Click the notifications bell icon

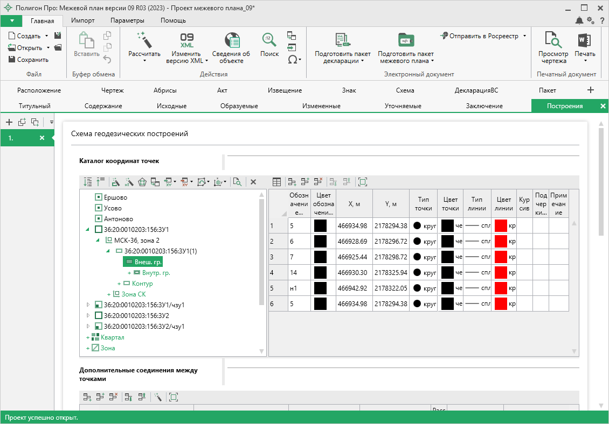(579, 20)
